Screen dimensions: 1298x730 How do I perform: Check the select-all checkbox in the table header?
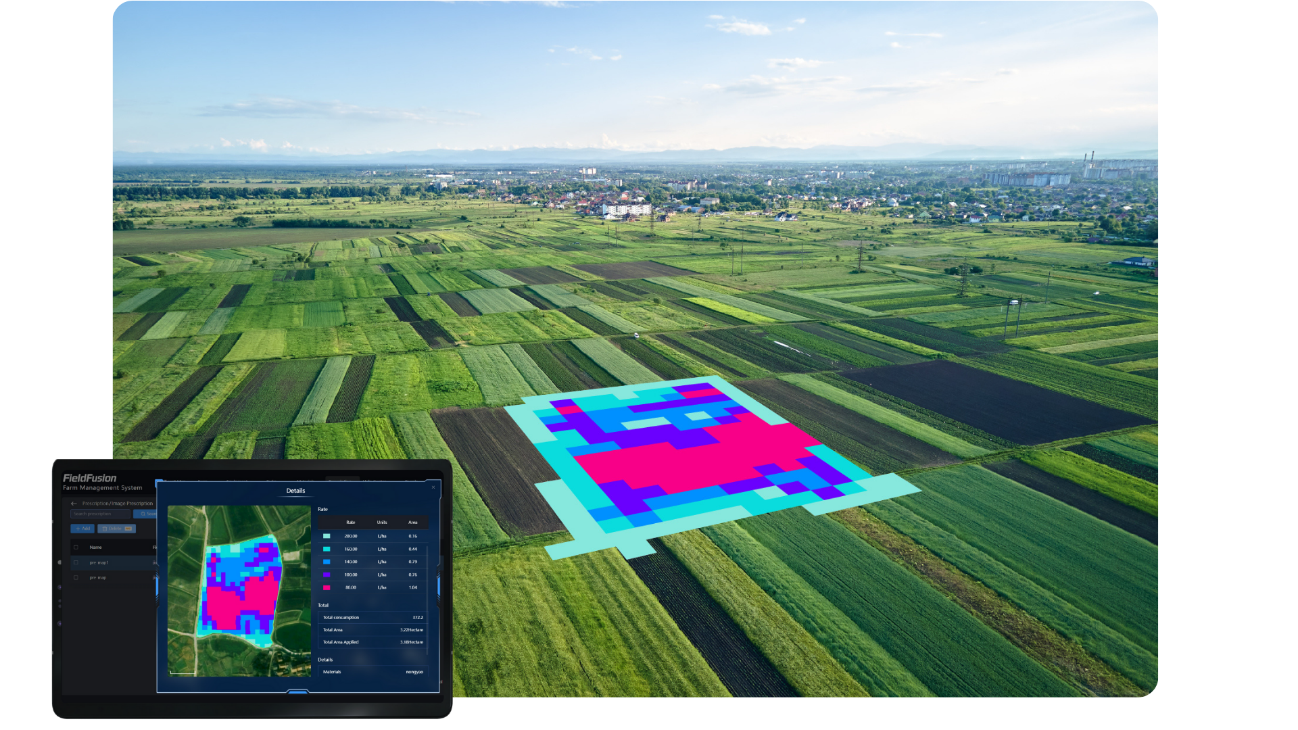[x=76, y=547]
